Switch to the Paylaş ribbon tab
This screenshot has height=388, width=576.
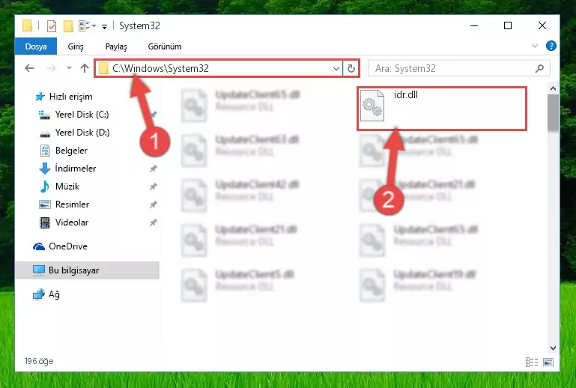(x=116, y=46)
